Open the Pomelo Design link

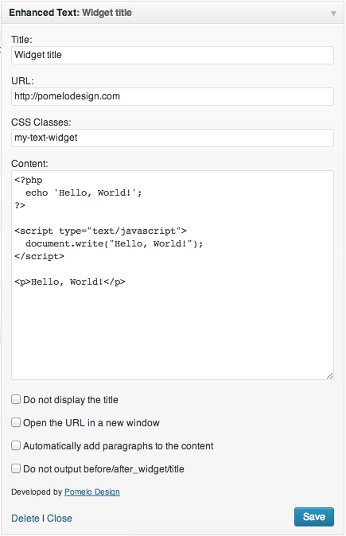(x=92, y=492)
